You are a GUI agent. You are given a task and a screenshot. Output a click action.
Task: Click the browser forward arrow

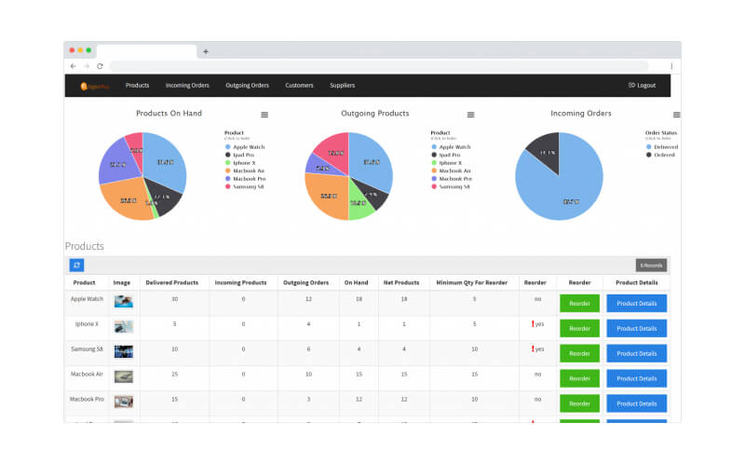(x=87, y=66)
